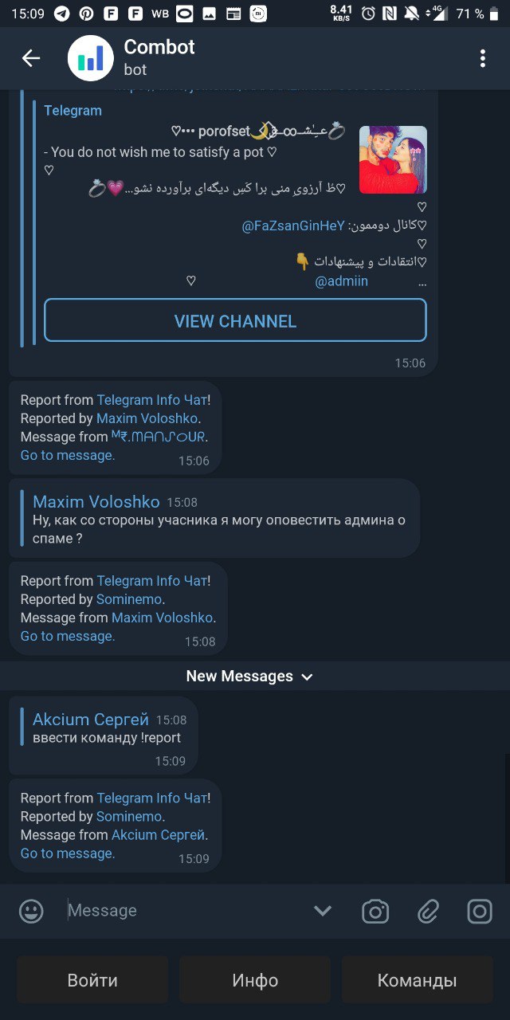Open Go to message link at 15:09

pyautogui.click(x=68, y=853)
